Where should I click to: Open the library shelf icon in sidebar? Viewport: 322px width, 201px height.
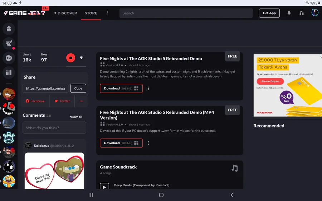9,72
